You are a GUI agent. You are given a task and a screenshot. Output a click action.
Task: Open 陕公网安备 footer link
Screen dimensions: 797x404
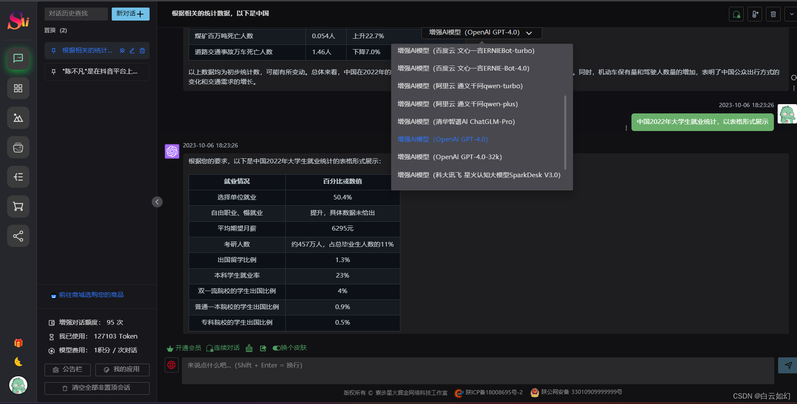coord(581,392)
